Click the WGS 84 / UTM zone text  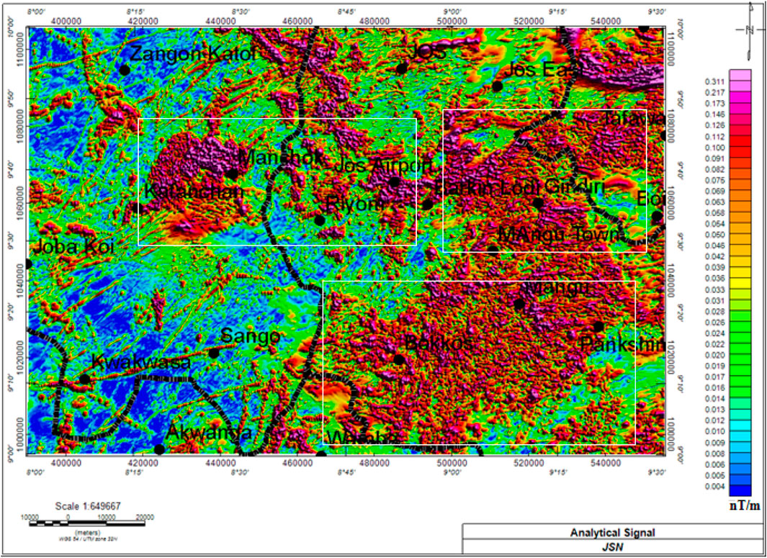(88, 539)
